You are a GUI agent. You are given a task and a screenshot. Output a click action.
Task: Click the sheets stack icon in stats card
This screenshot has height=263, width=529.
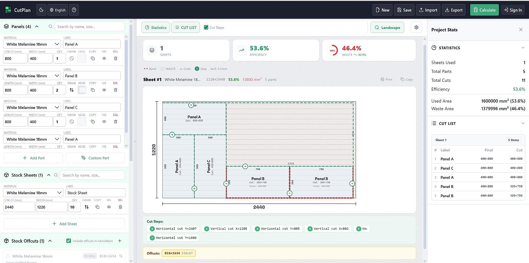[x=152, y=50]
